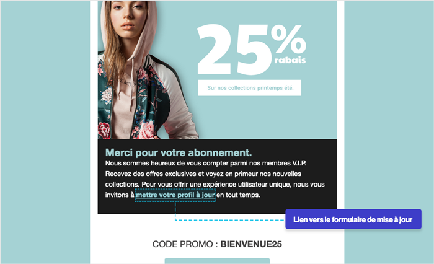
Task: Click the teal button below the promo code
Action: tap(217, 261)
